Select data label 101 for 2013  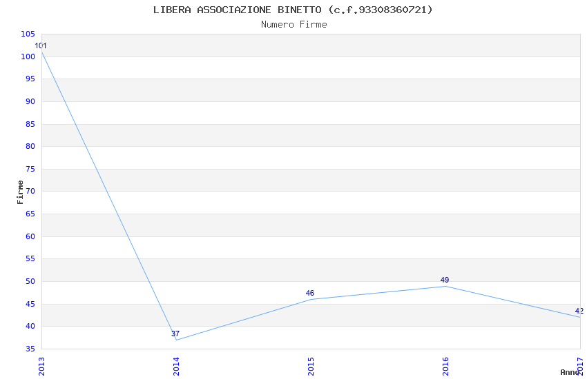(x=41, y=46)
